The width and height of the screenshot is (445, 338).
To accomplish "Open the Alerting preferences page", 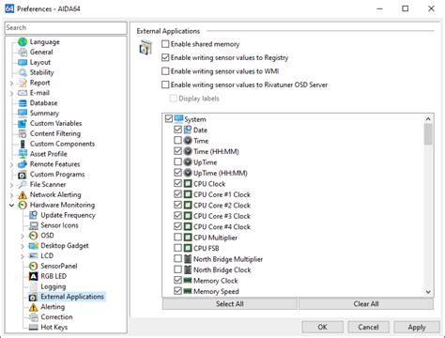I will click(53, 307).
